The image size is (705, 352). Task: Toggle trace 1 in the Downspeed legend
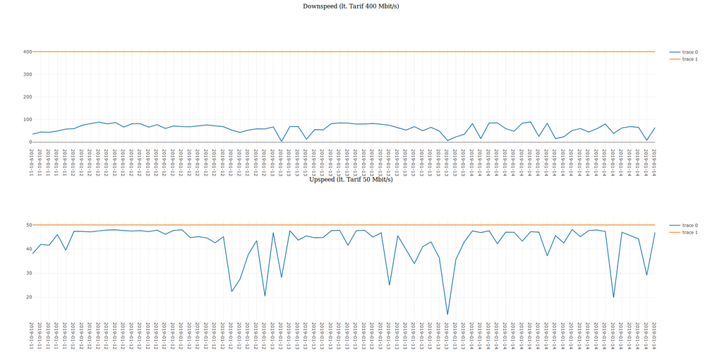(683, 59)
